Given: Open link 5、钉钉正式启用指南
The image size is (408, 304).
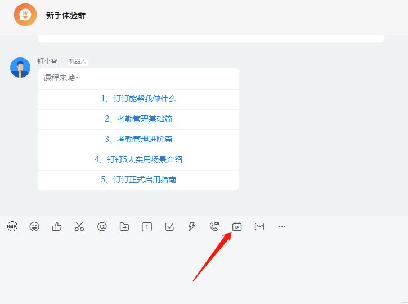Looking at the screenshot, I should coord(138,180).
